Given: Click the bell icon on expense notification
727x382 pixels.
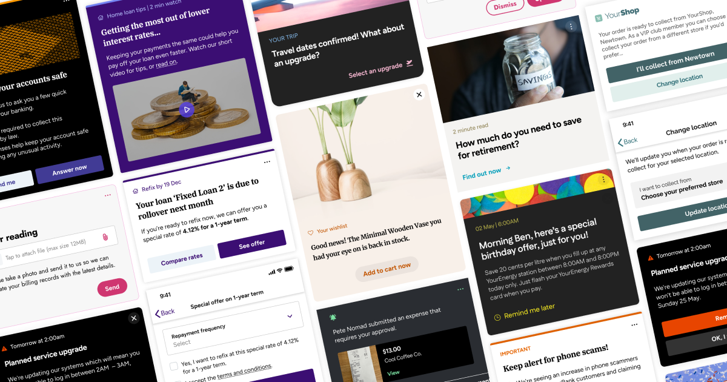Looking at the screenshot, I should 333,317.
